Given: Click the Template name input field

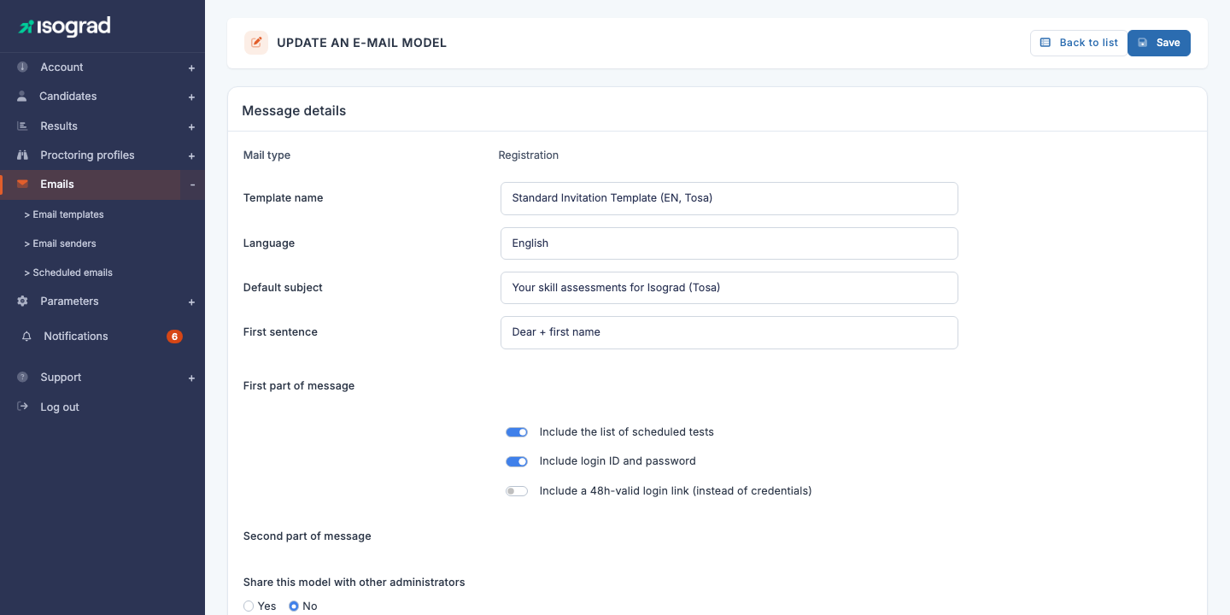Looking at the screenshot, I should click(x=729, y=198).
